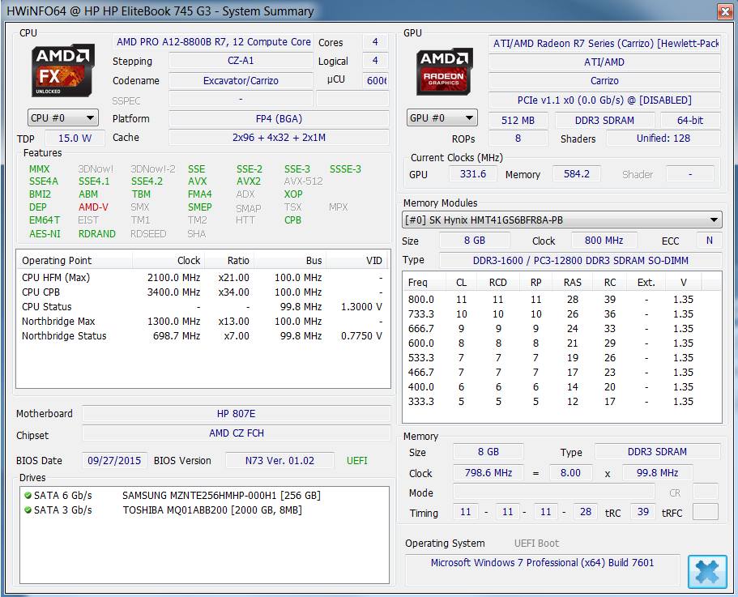Select the Northbridge Status row
Viewport: 738px width, 597px height.
(202, 336)
